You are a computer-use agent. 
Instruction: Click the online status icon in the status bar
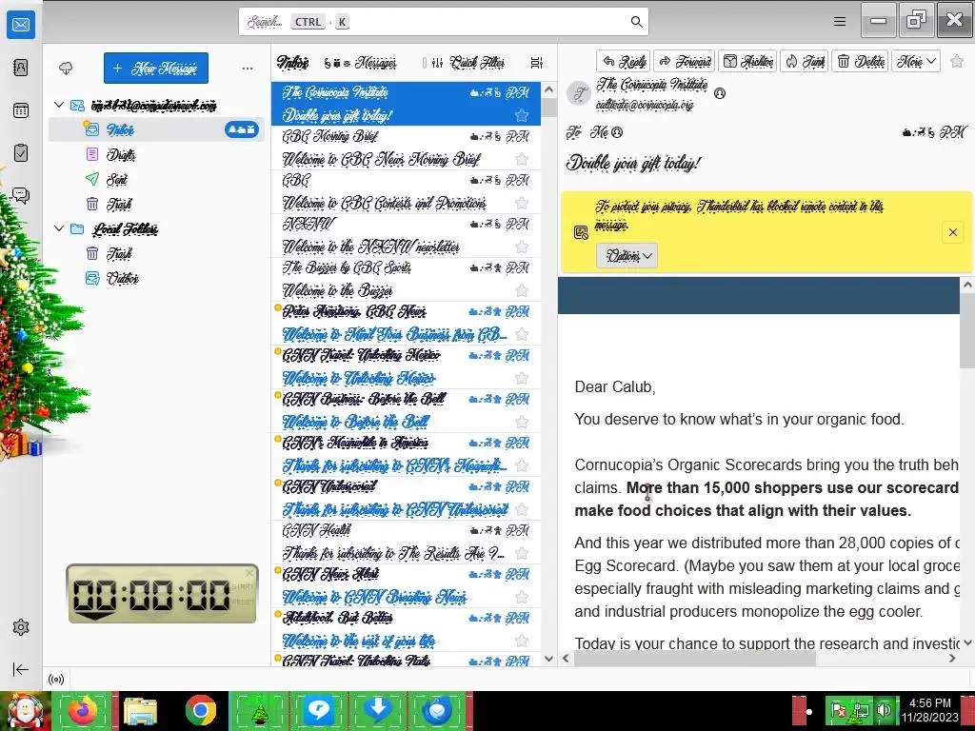[56, 680]
